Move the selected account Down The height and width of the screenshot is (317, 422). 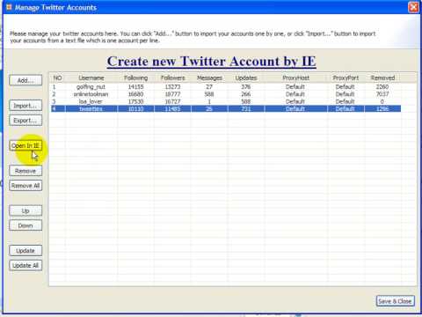25,225
